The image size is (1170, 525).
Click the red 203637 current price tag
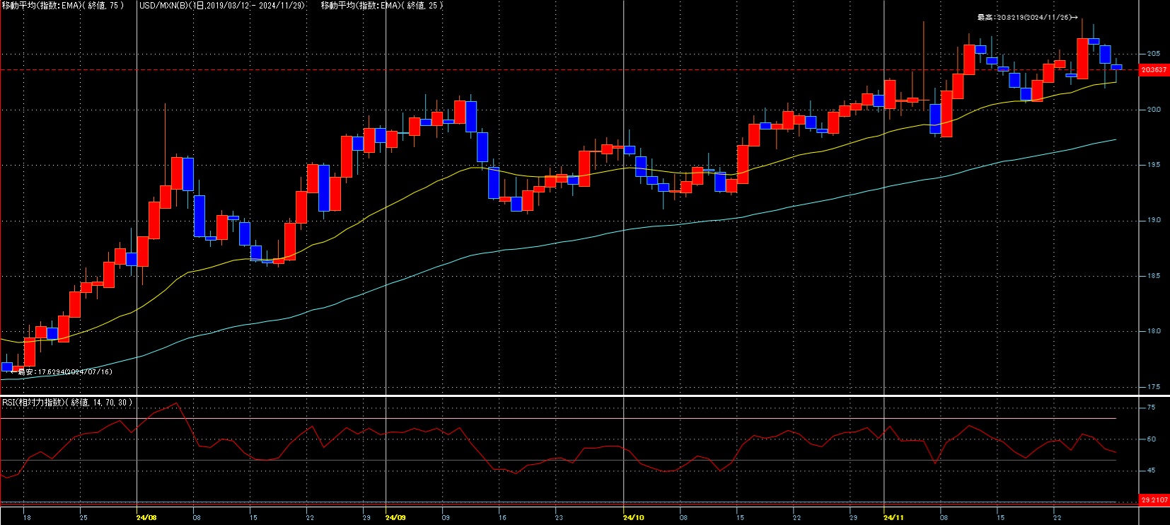point(1154,70)
